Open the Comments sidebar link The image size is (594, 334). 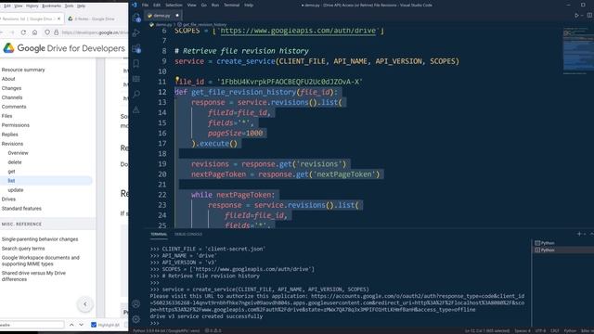pyautogui.click(x=14, y=107)
